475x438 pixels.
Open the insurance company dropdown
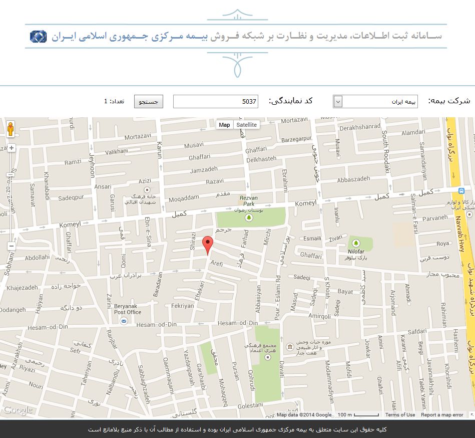[x=375, y=102]
